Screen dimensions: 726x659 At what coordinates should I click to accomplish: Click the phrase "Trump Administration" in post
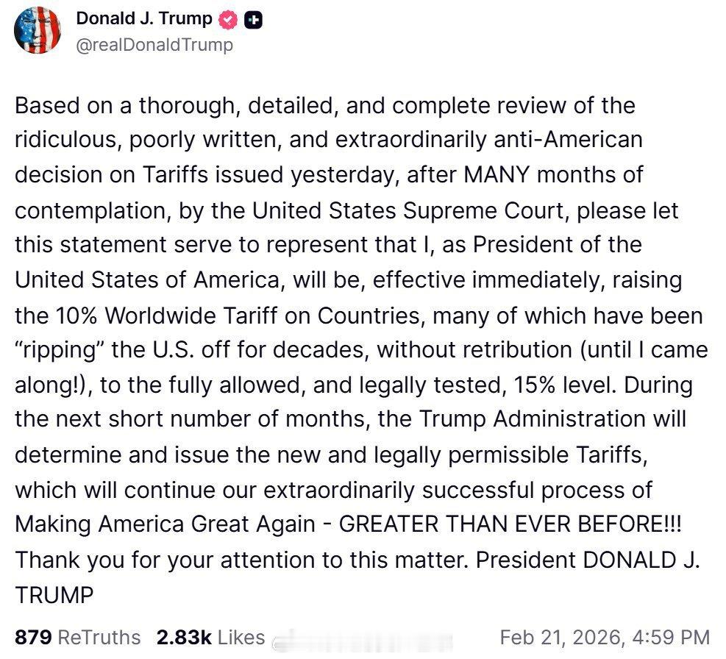pyautogui.click(x=552, y=420)
